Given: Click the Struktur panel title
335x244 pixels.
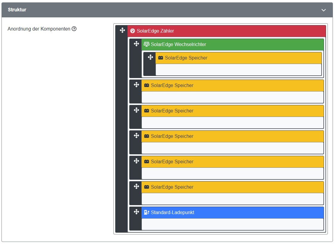Looking at the screenshot, I should click(x=17, y=10).
